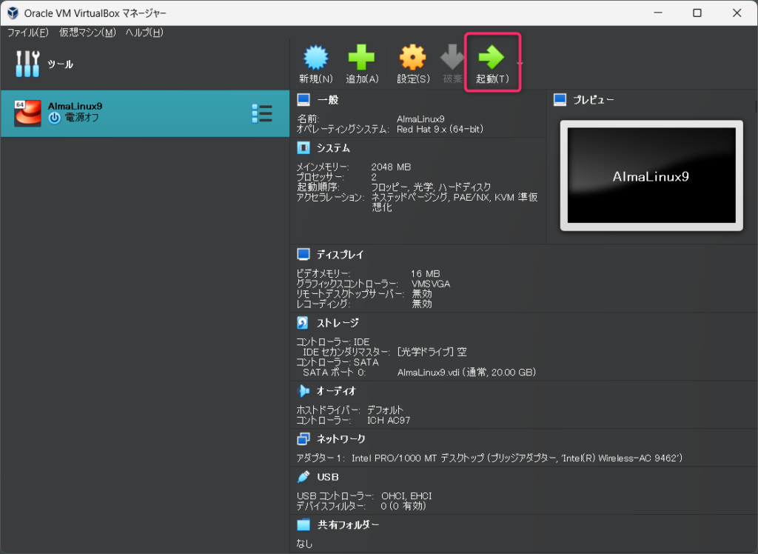The height and width of the screenshot is (554, 758).
Task: Click the ディスプレイ section header
Action: click(340, 254)
